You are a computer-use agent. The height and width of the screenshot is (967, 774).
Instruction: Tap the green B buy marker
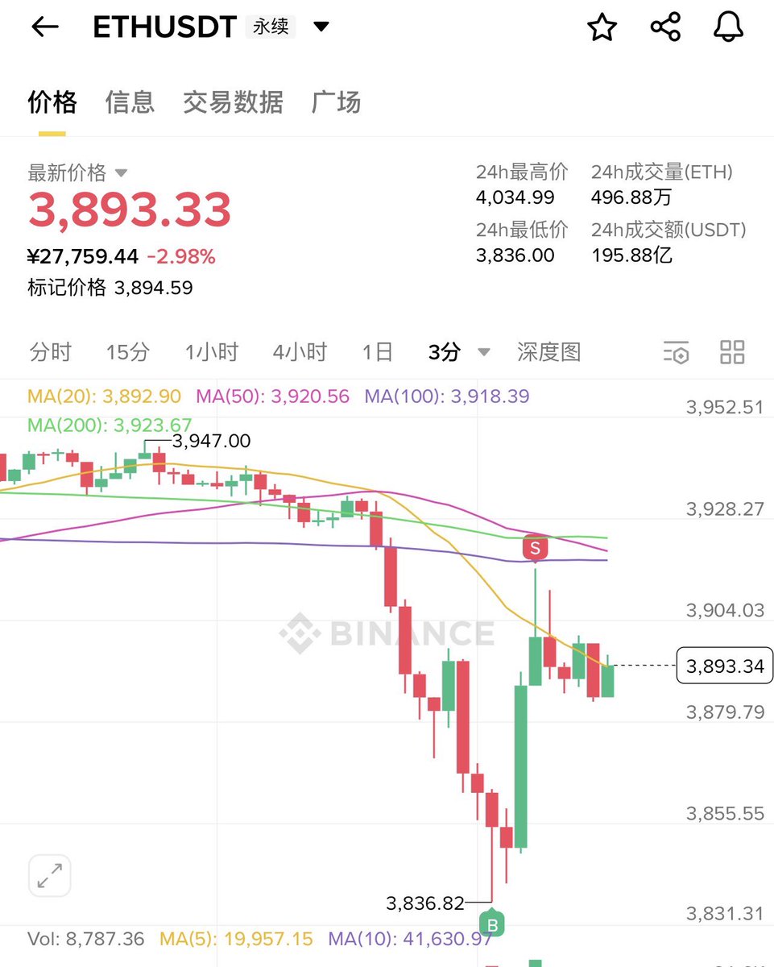(x=491, y=922)
